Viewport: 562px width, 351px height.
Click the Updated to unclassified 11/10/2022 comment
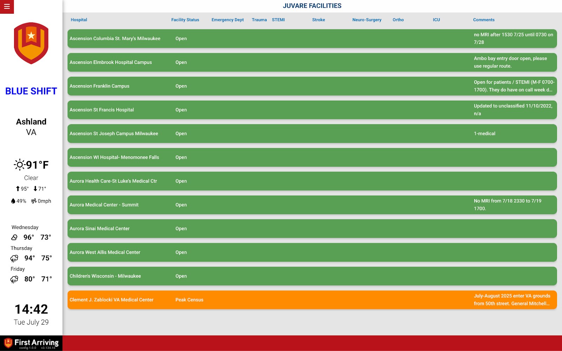point(513,110)
